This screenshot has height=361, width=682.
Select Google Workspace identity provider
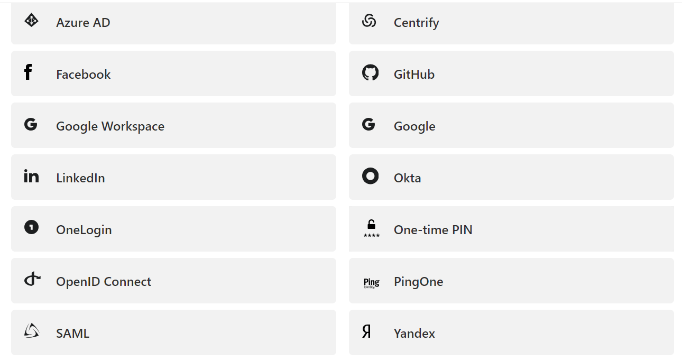coord(173,125)
